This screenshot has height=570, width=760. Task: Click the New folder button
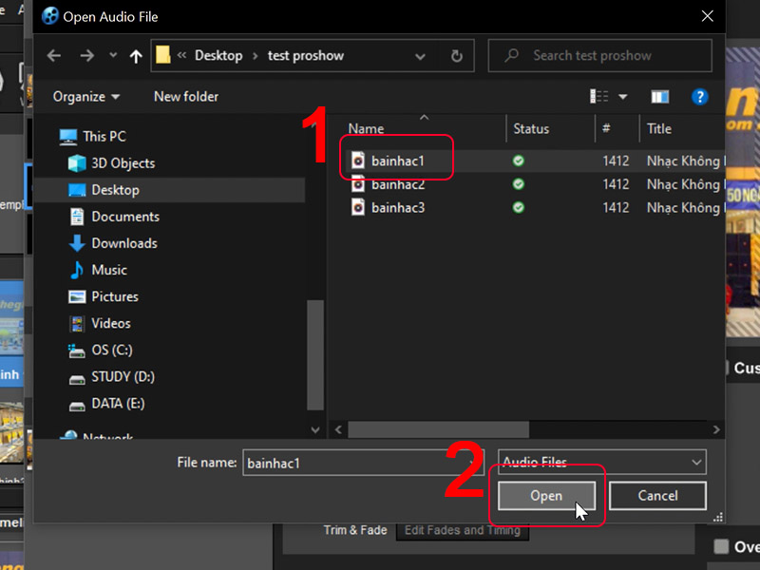coord(186,97)
